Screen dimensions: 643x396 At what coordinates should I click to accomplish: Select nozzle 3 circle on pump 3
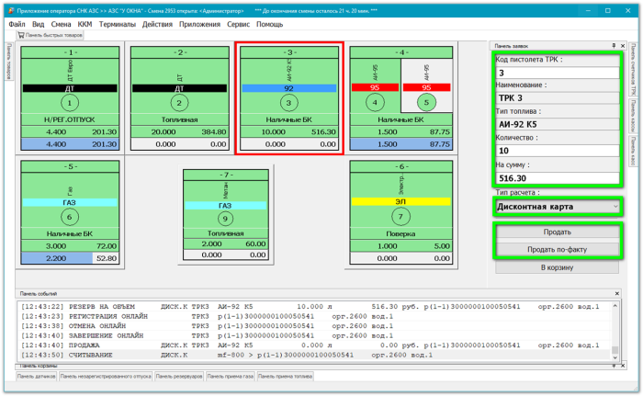click(x=288, y=103)
